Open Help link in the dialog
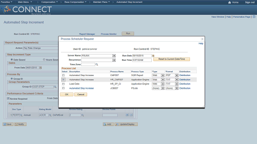The height and width of the screenshot is (144, 257). click(201, 44)
